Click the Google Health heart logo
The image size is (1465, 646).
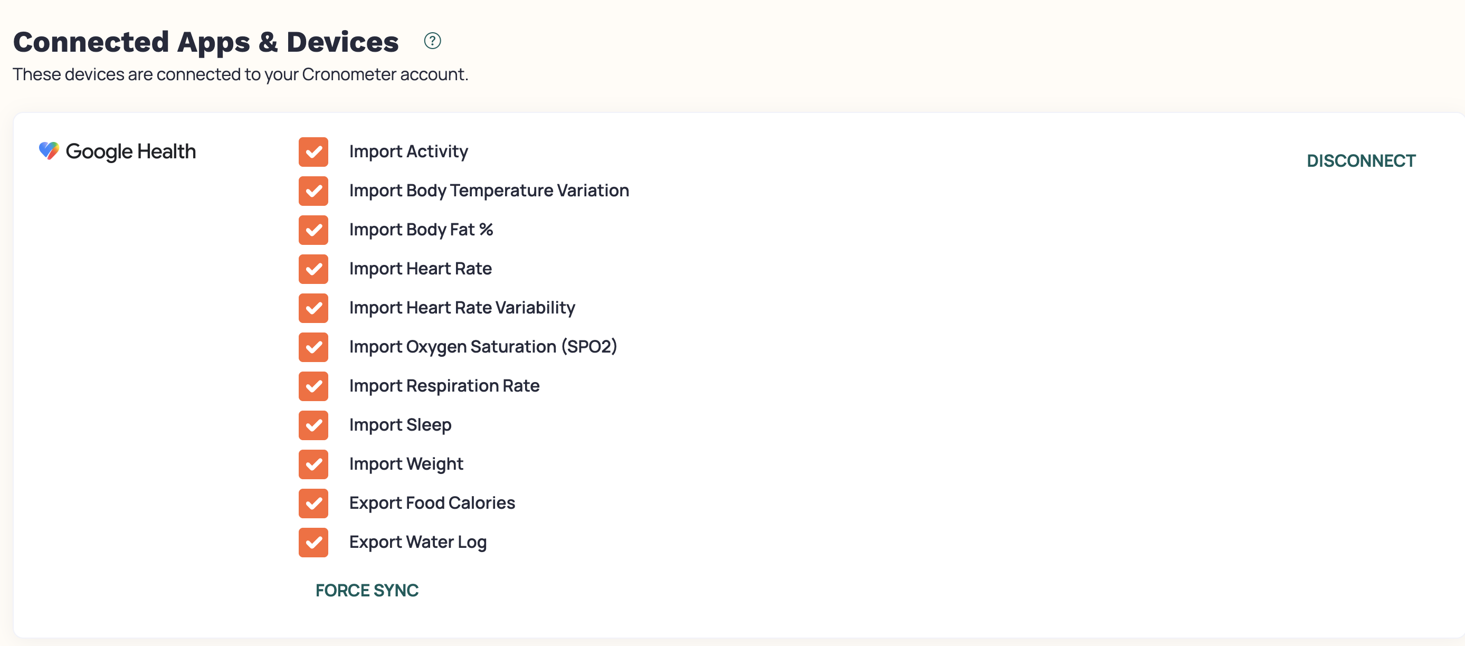49,151
